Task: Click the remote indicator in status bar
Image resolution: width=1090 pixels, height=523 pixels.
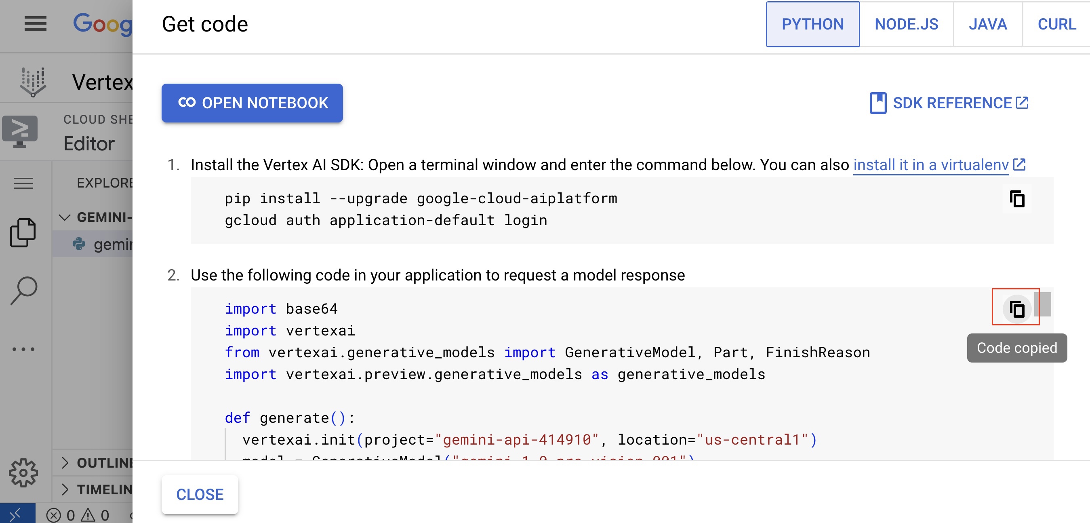Action: point(17,515)
